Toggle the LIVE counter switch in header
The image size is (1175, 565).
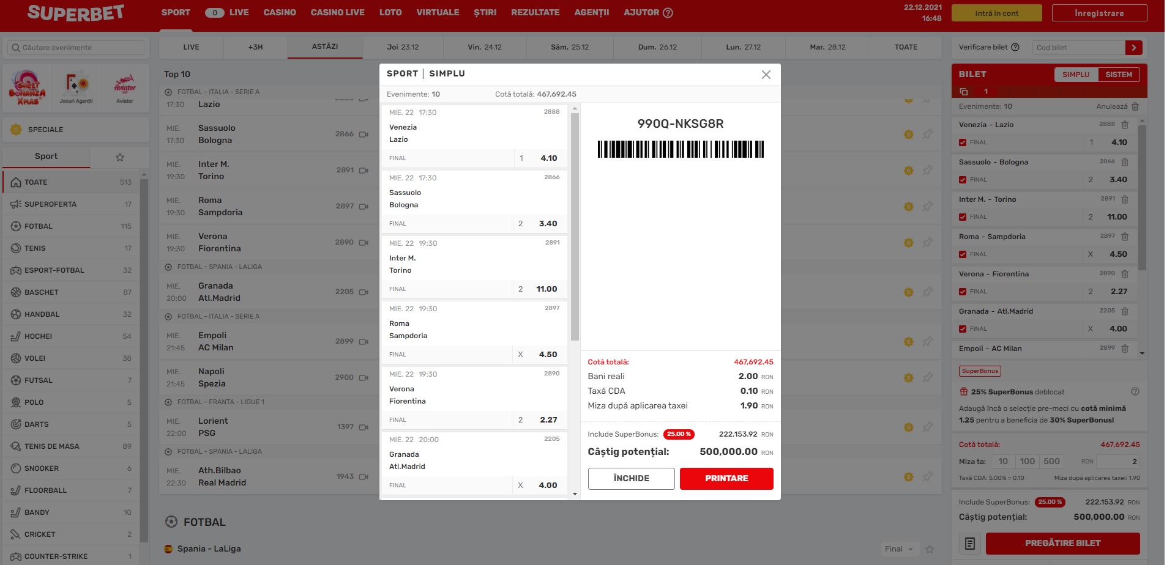tap(214, 13)
